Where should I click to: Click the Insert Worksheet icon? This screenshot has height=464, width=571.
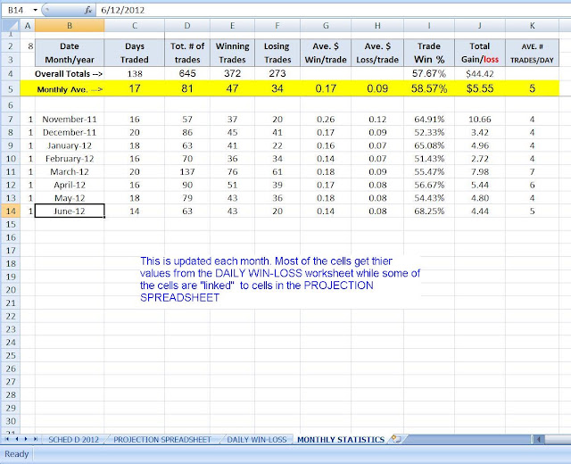tap(396, 439)
